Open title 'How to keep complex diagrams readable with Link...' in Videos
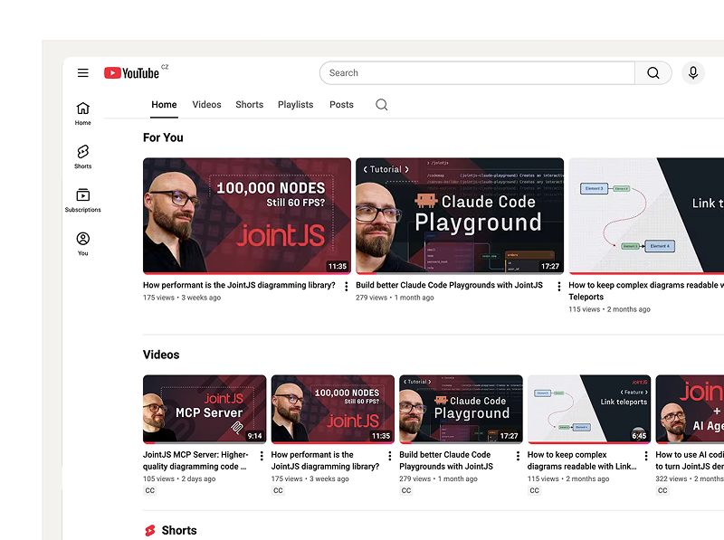724x540 pixels. click(x=582, y=460)
